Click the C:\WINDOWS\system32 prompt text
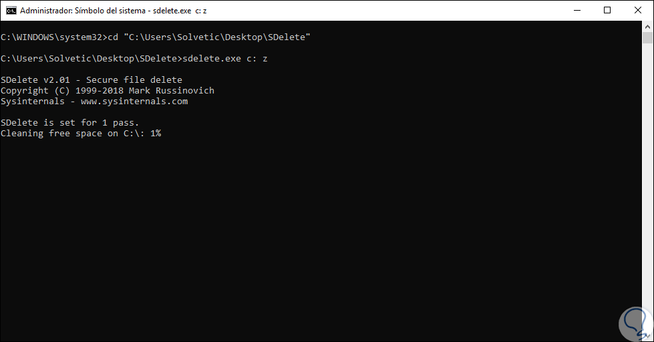Screen dimensions: 654x342 coord(51,37)
